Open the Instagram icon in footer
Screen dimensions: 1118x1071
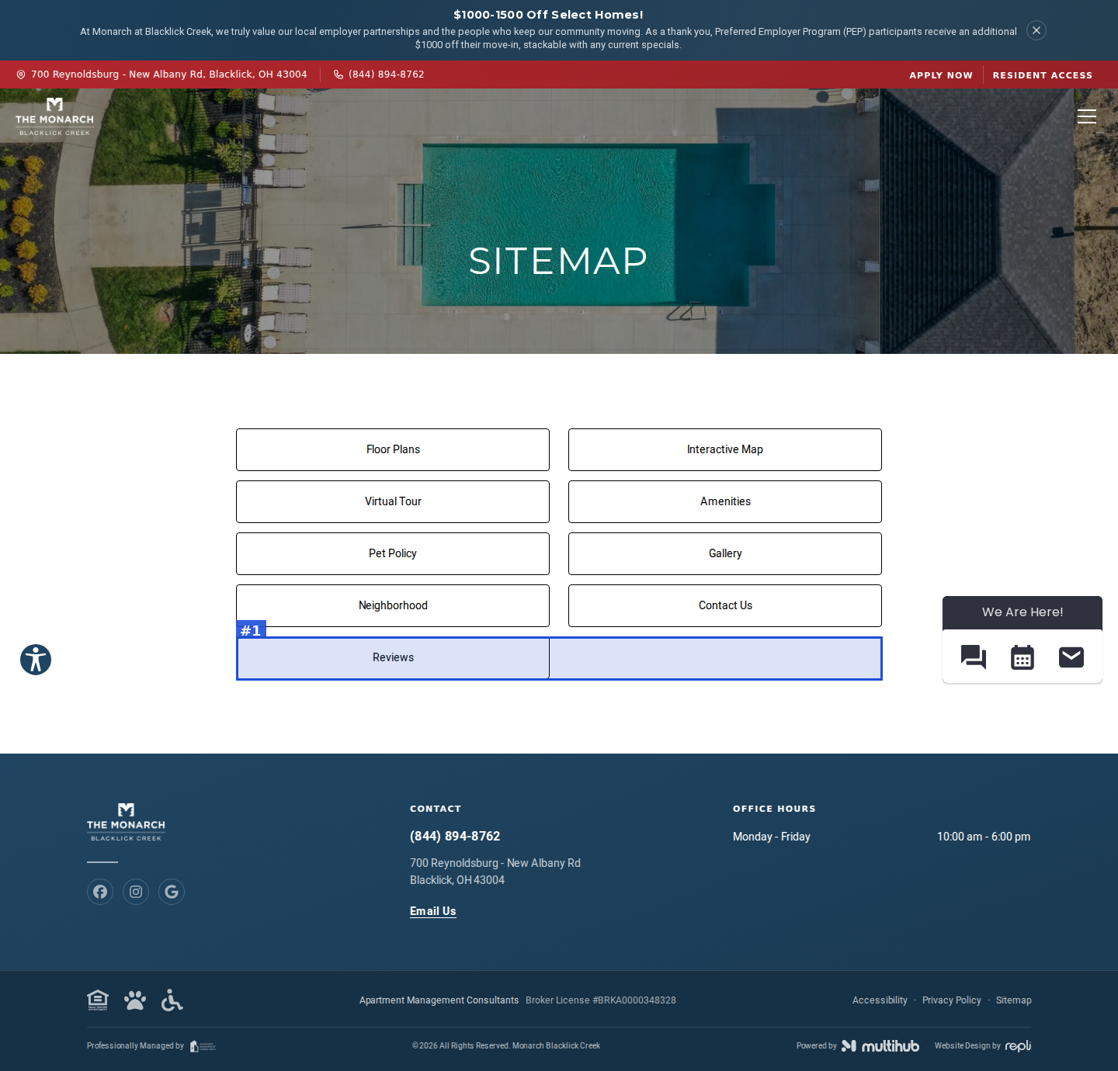click(136, 892)
